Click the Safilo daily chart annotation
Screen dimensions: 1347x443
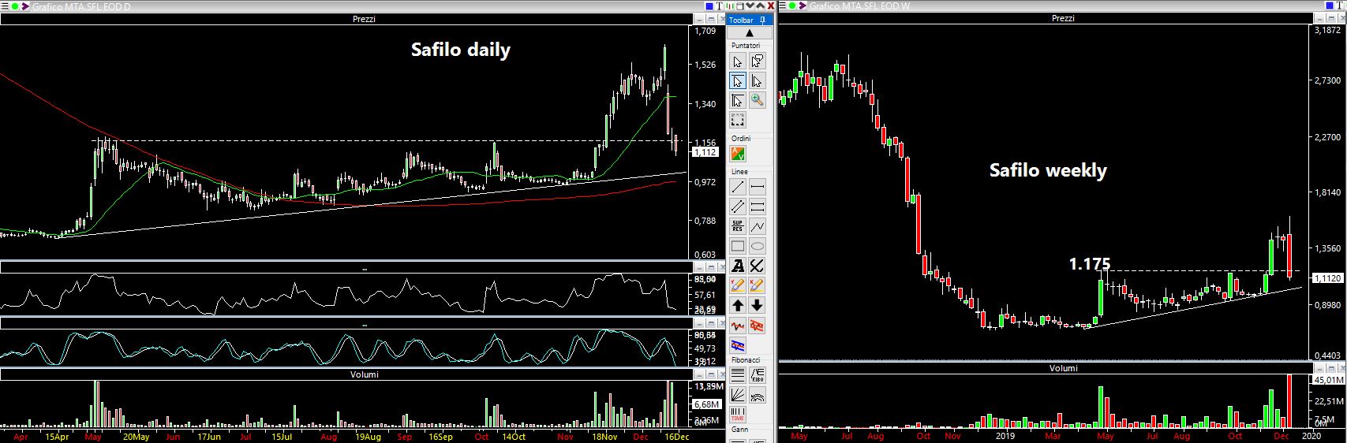[x=461, y=50]
